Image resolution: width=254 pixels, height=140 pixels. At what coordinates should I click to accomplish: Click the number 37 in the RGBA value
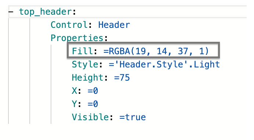(183, 51)
